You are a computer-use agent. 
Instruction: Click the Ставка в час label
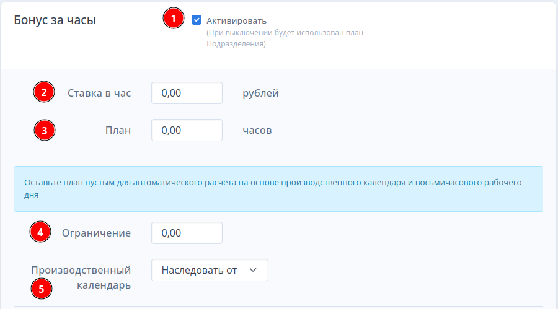pyautogui.click(x=99, y=93)
